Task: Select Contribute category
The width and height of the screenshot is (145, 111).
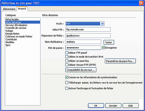Action: click(x=23, y=39)
